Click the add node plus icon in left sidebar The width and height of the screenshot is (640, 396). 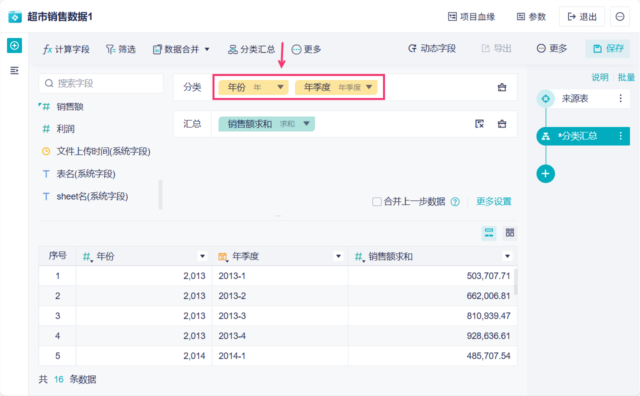point(14,45)
